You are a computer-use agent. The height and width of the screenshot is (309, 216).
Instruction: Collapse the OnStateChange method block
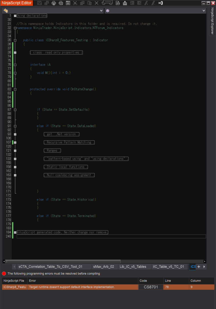[x=15, y=89]
